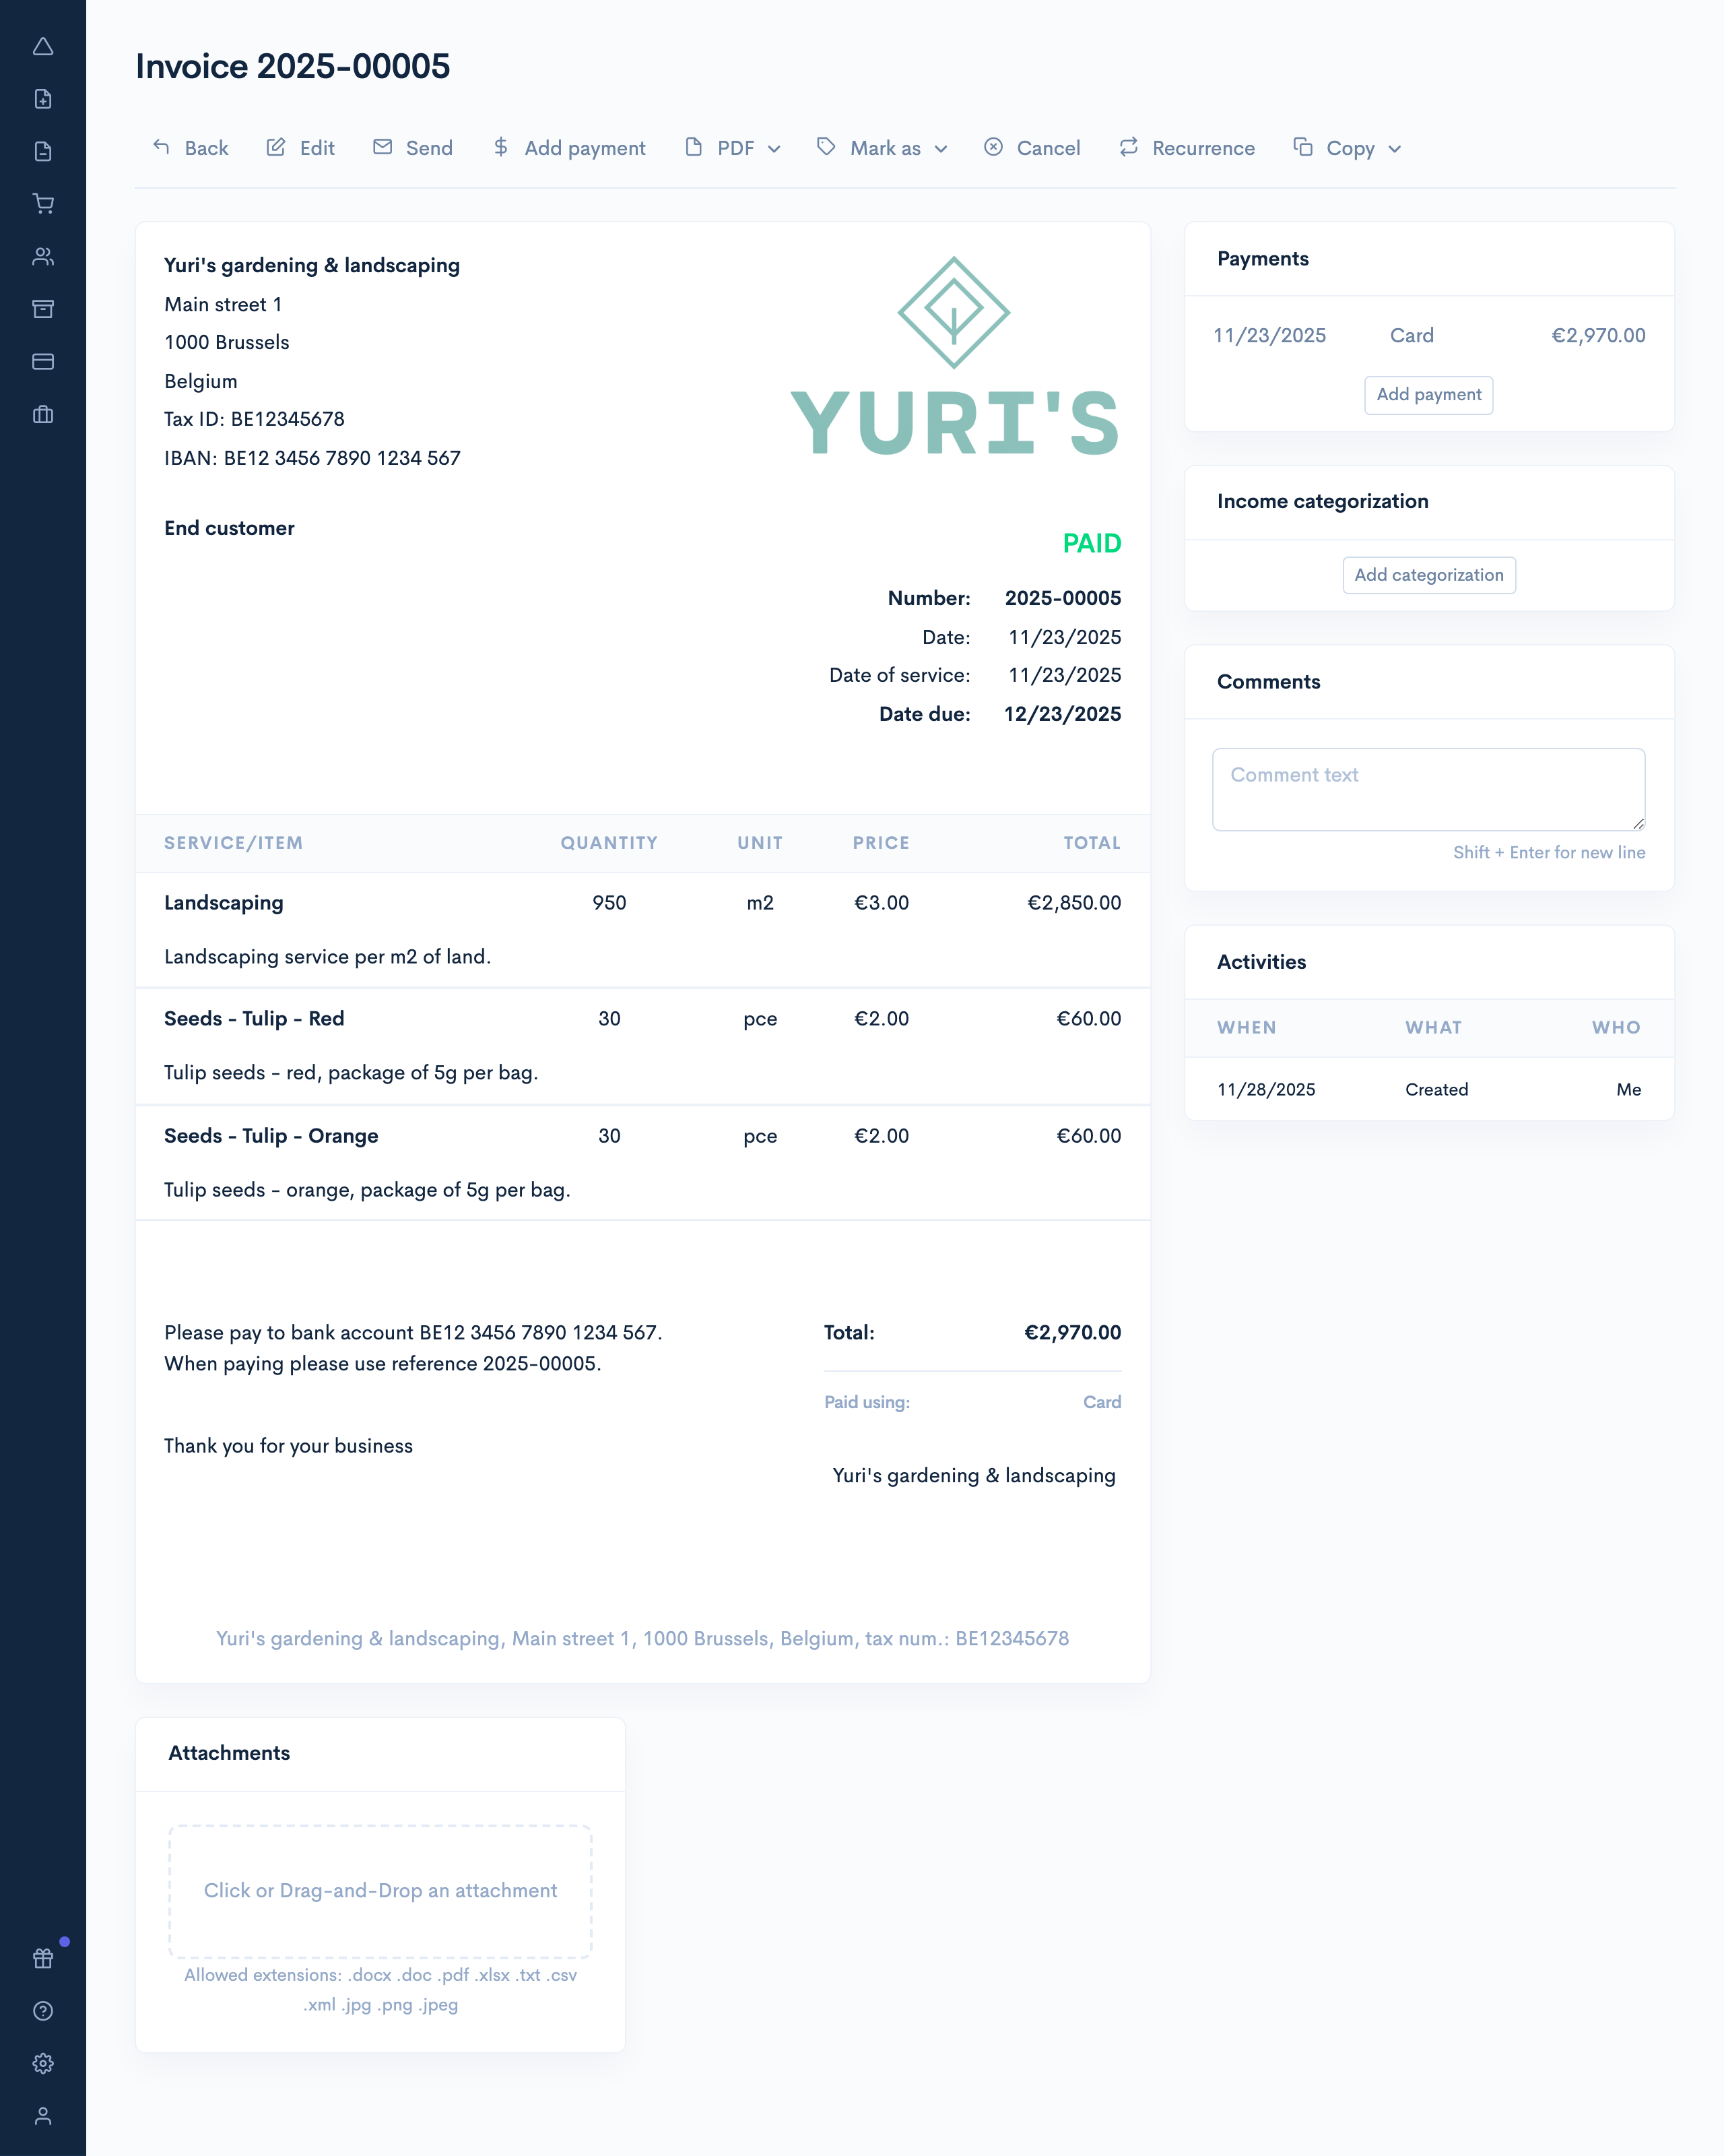Select Recurrence from the invoice toolbar
The width and height of the screenshot is (1724, 2156).
click(x=1187, y=147)
